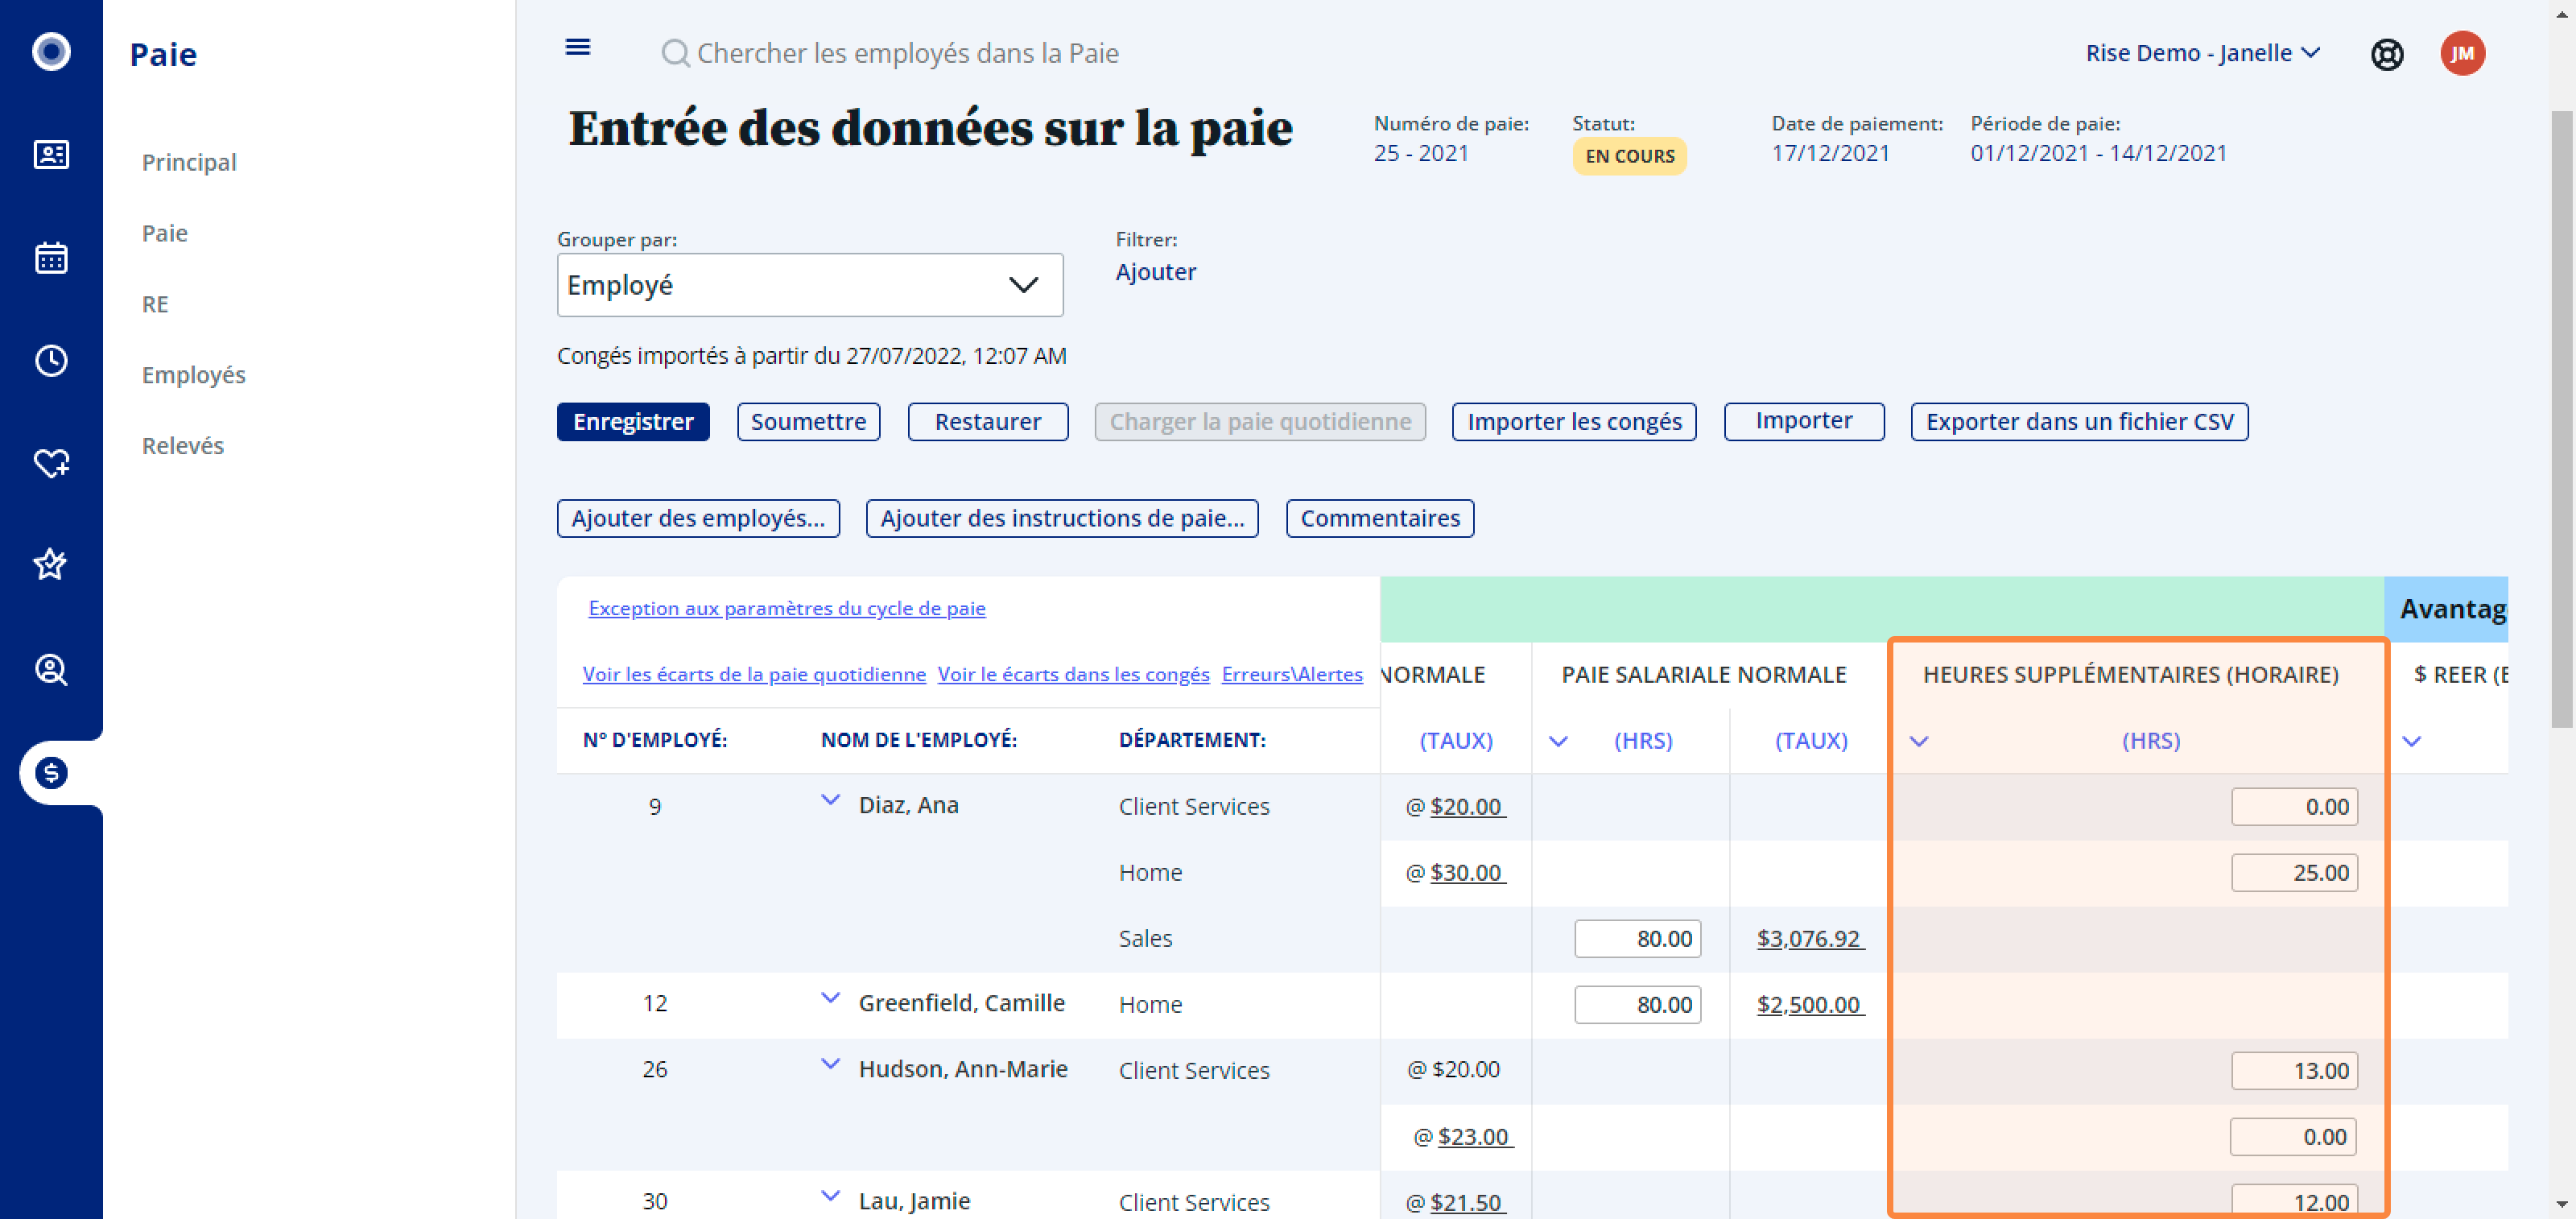Viewport: 2576px width, 1219px height.
Task: Expand the Hudson, Ann-Marie row chevron
Action: click(830, 1064)
